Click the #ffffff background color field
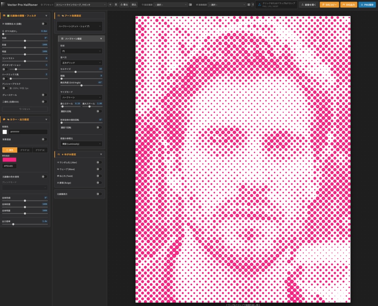378x306 pixels. pos(28,132)
